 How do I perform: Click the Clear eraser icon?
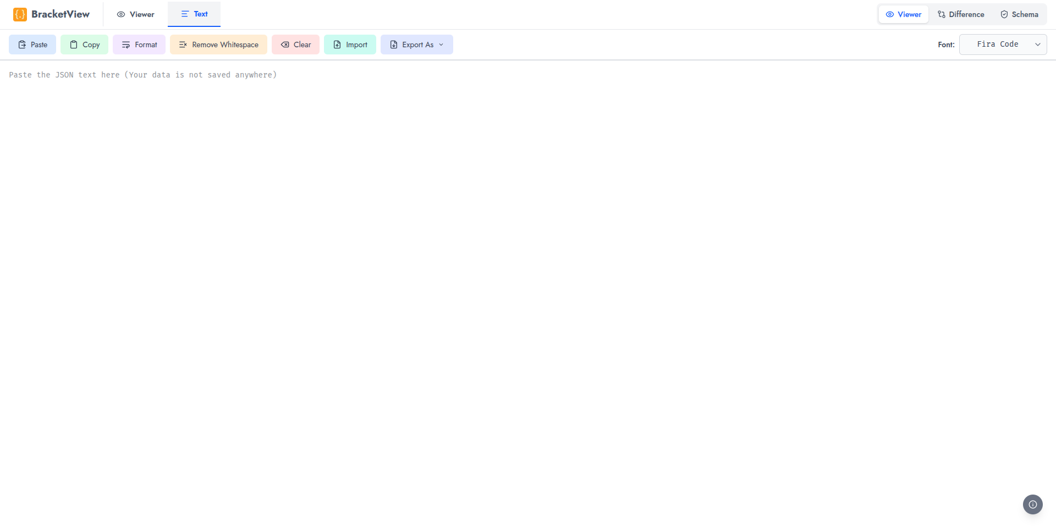285,45
